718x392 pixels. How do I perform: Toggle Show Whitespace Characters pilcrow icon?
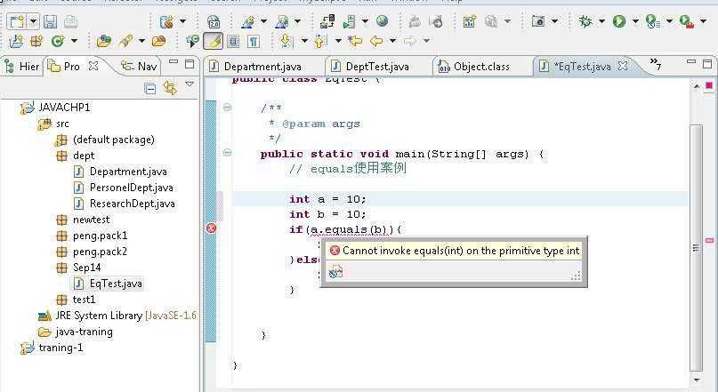[254, 42]
